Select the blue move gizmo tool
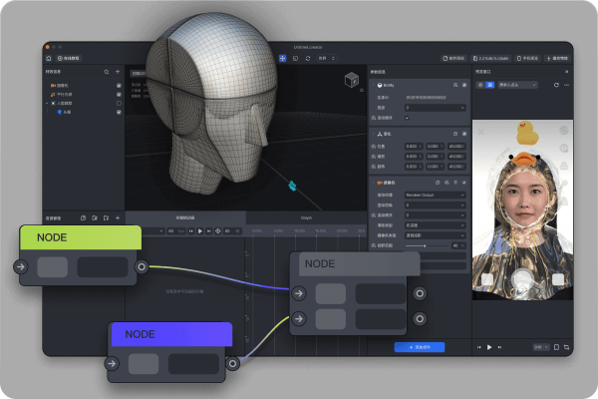The width and height of the screenshot is (598, 399). 283,59
